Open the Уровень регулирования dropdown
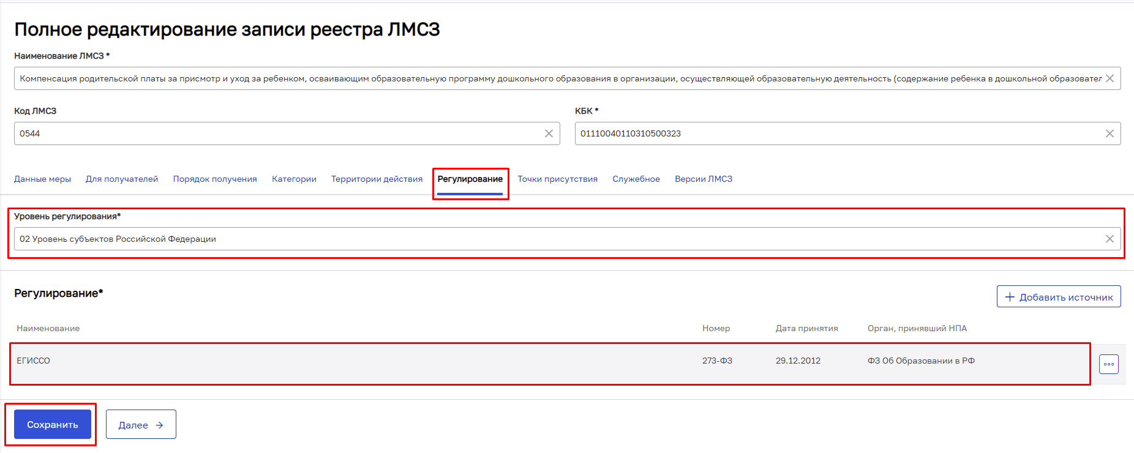 click(551, 239)
